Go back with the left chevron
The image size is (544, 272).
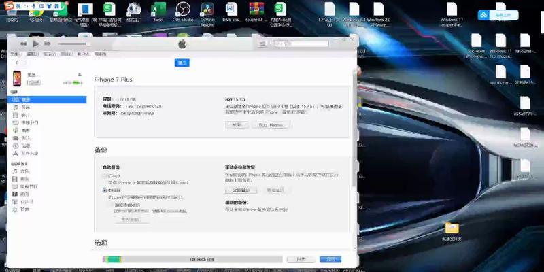click(x=16, y=63)
